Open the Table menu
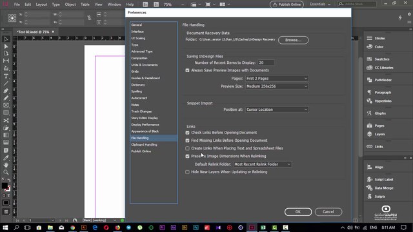The height and width of the screenshot is (232, 413). (85, 5)
